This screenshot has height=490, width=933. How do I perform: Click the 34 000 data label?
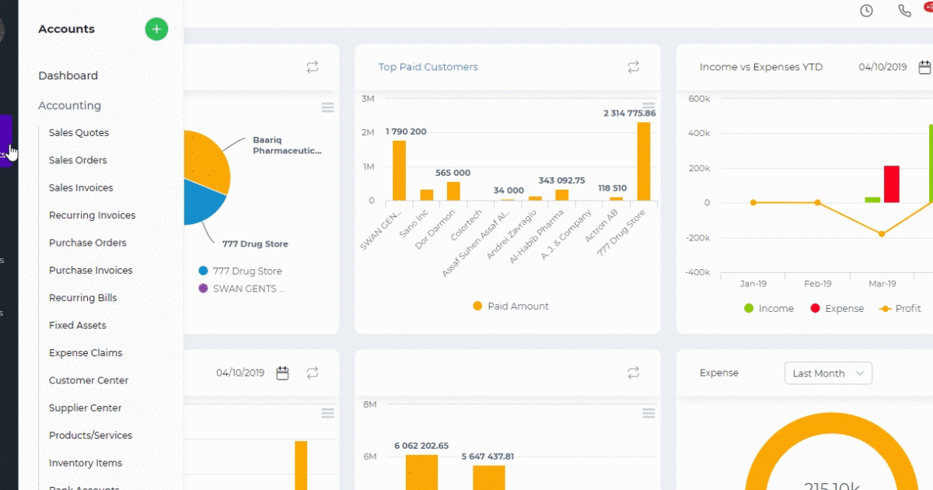click(508, 191)
